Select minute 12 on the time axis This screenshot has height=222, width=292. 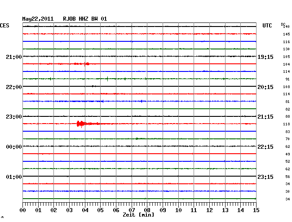(x=209, y=210)
